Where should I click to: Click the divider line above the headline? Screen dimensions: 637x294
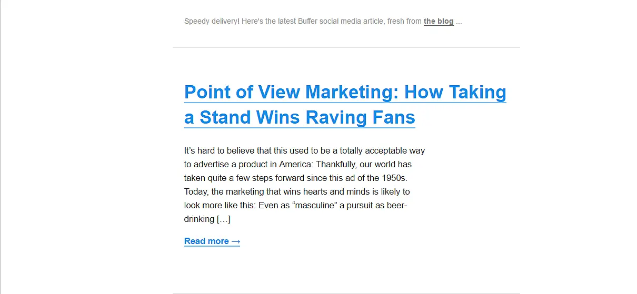tap(346, 47)
